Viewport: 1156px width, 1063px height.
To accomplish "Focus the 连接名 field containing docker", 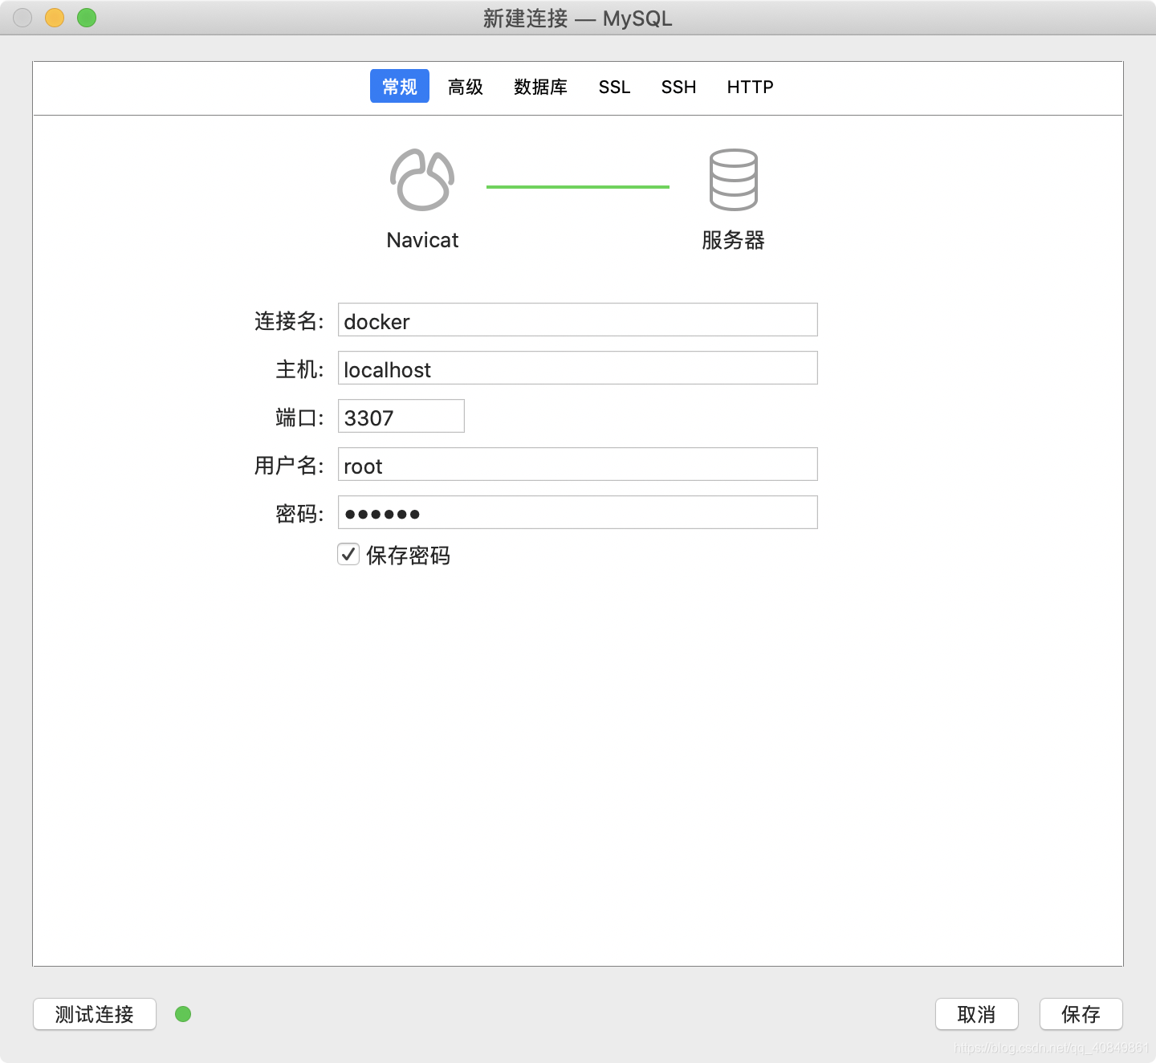I will click(x=578, y=320).
